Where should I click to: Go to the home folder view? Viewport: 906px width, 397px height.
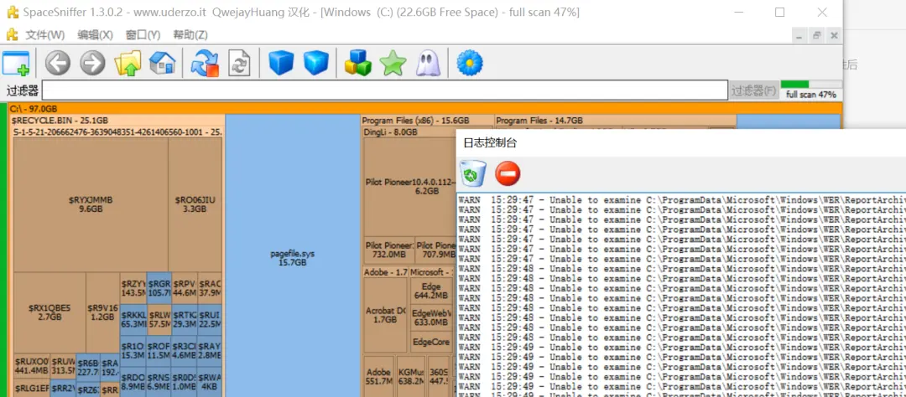click(x=163, y=63)
